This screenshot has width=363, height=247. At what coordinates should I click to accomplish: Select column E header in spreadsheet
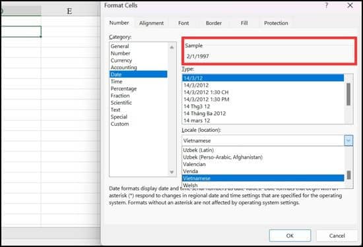pos(69,11)
